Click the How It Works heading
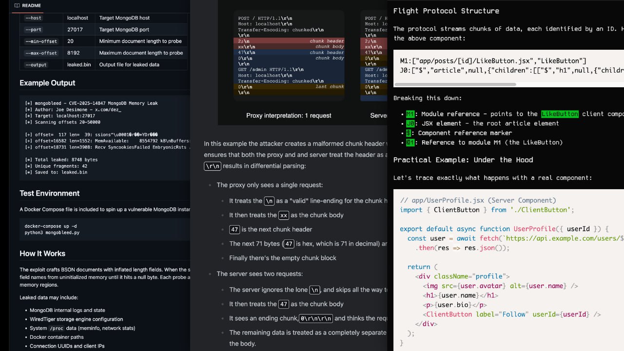 tap(42, 253)
